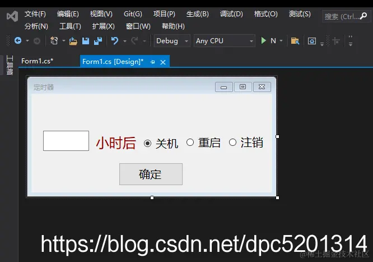Click the 定时器 form title bar text
This screenshot has width=373, height=262.
pos(44,88)
